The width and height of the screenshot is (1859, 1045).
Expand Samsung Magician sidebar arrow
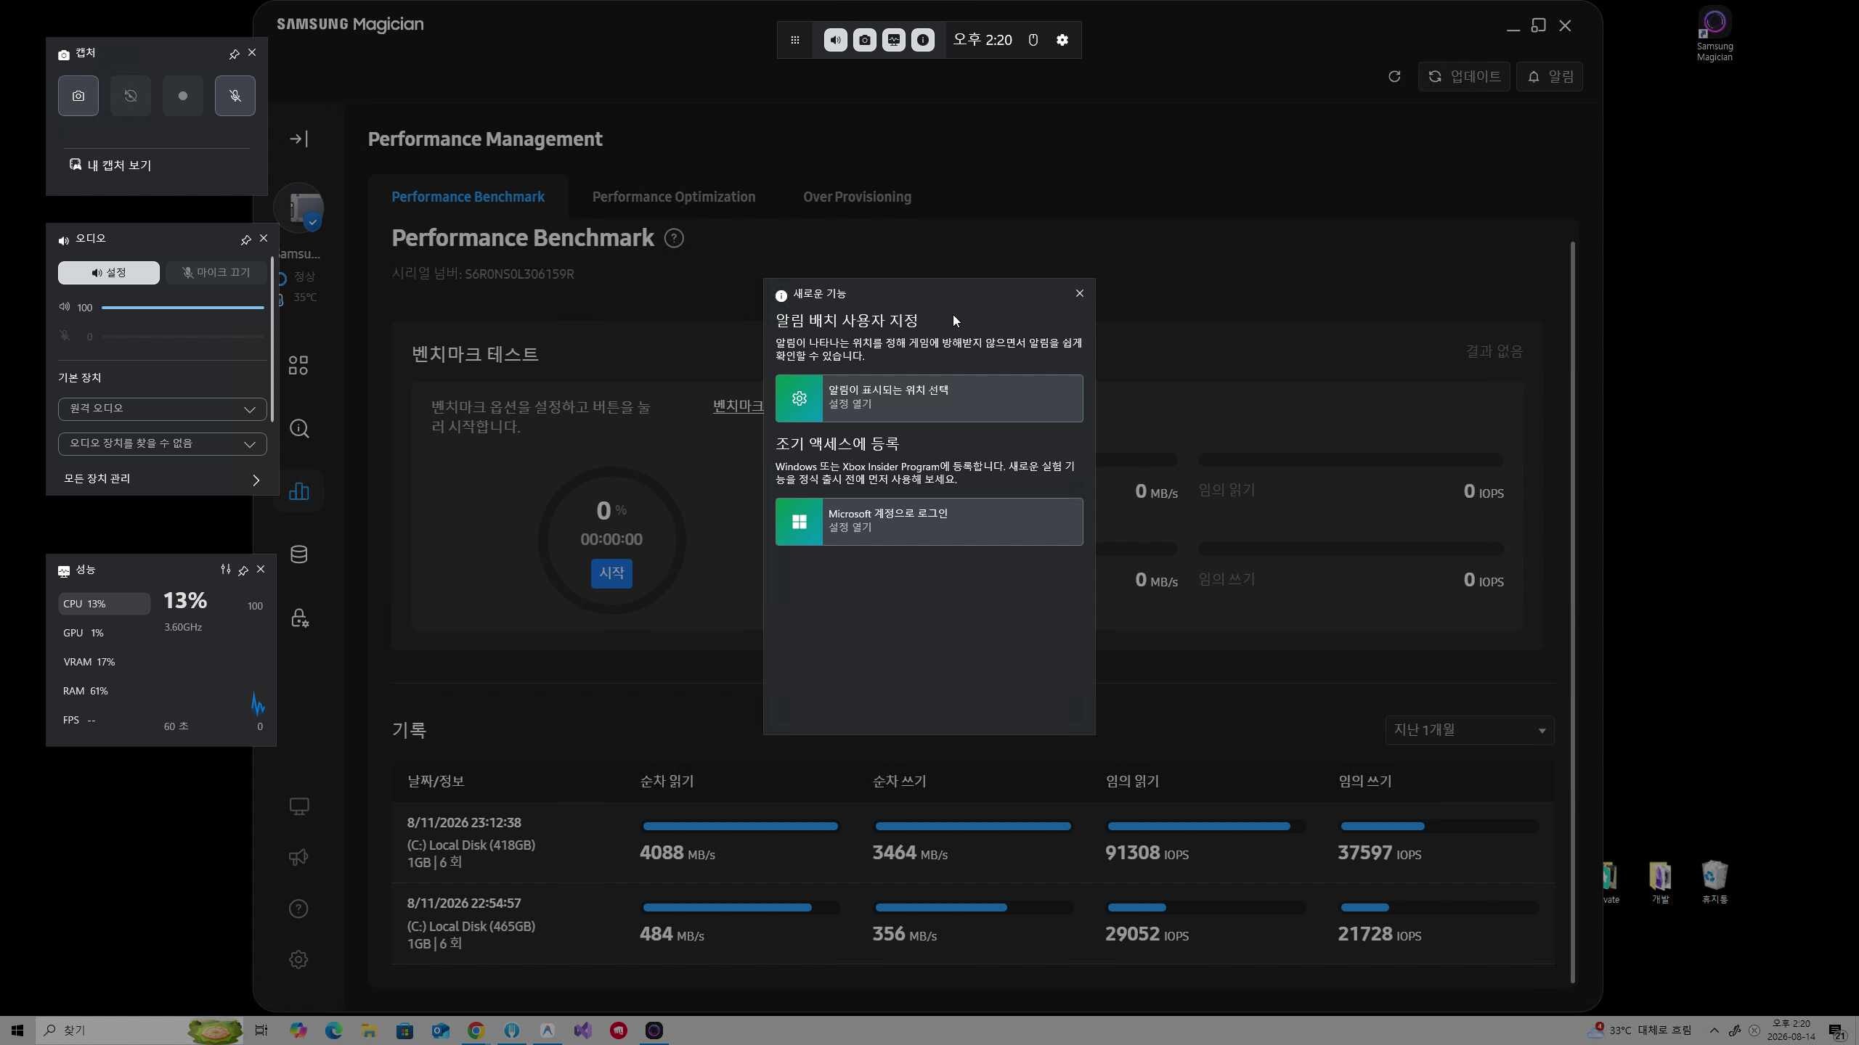pyautogui.click(x=298, y=139)
